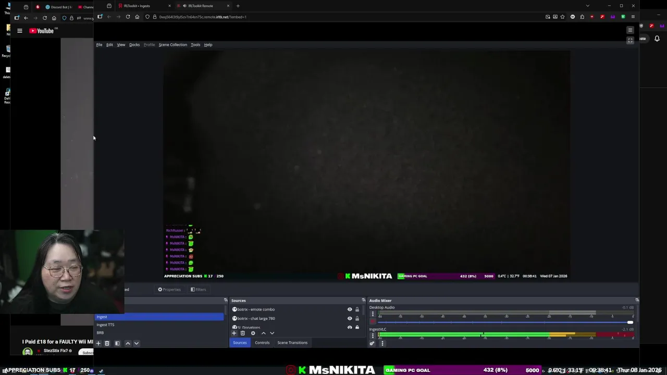Open the Docks menu in OBS
667x375 pixels.
(134, 45)
